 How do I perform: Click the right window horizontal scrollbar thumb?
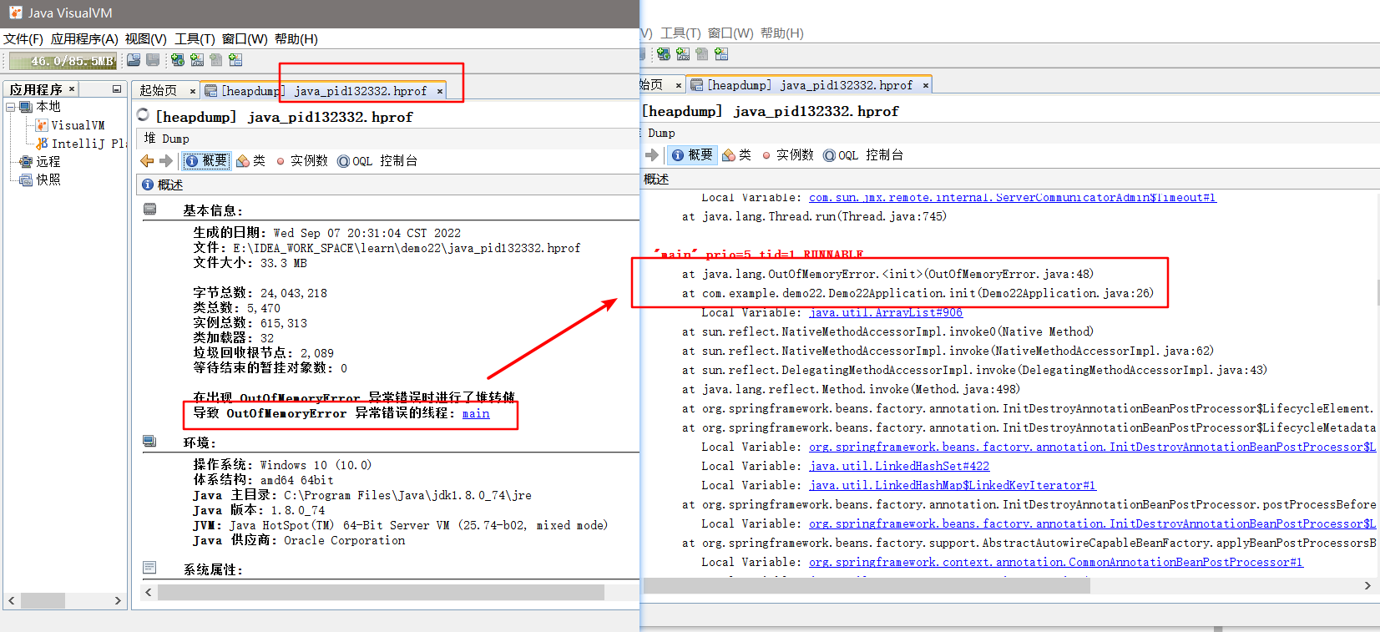coord(867,586)
